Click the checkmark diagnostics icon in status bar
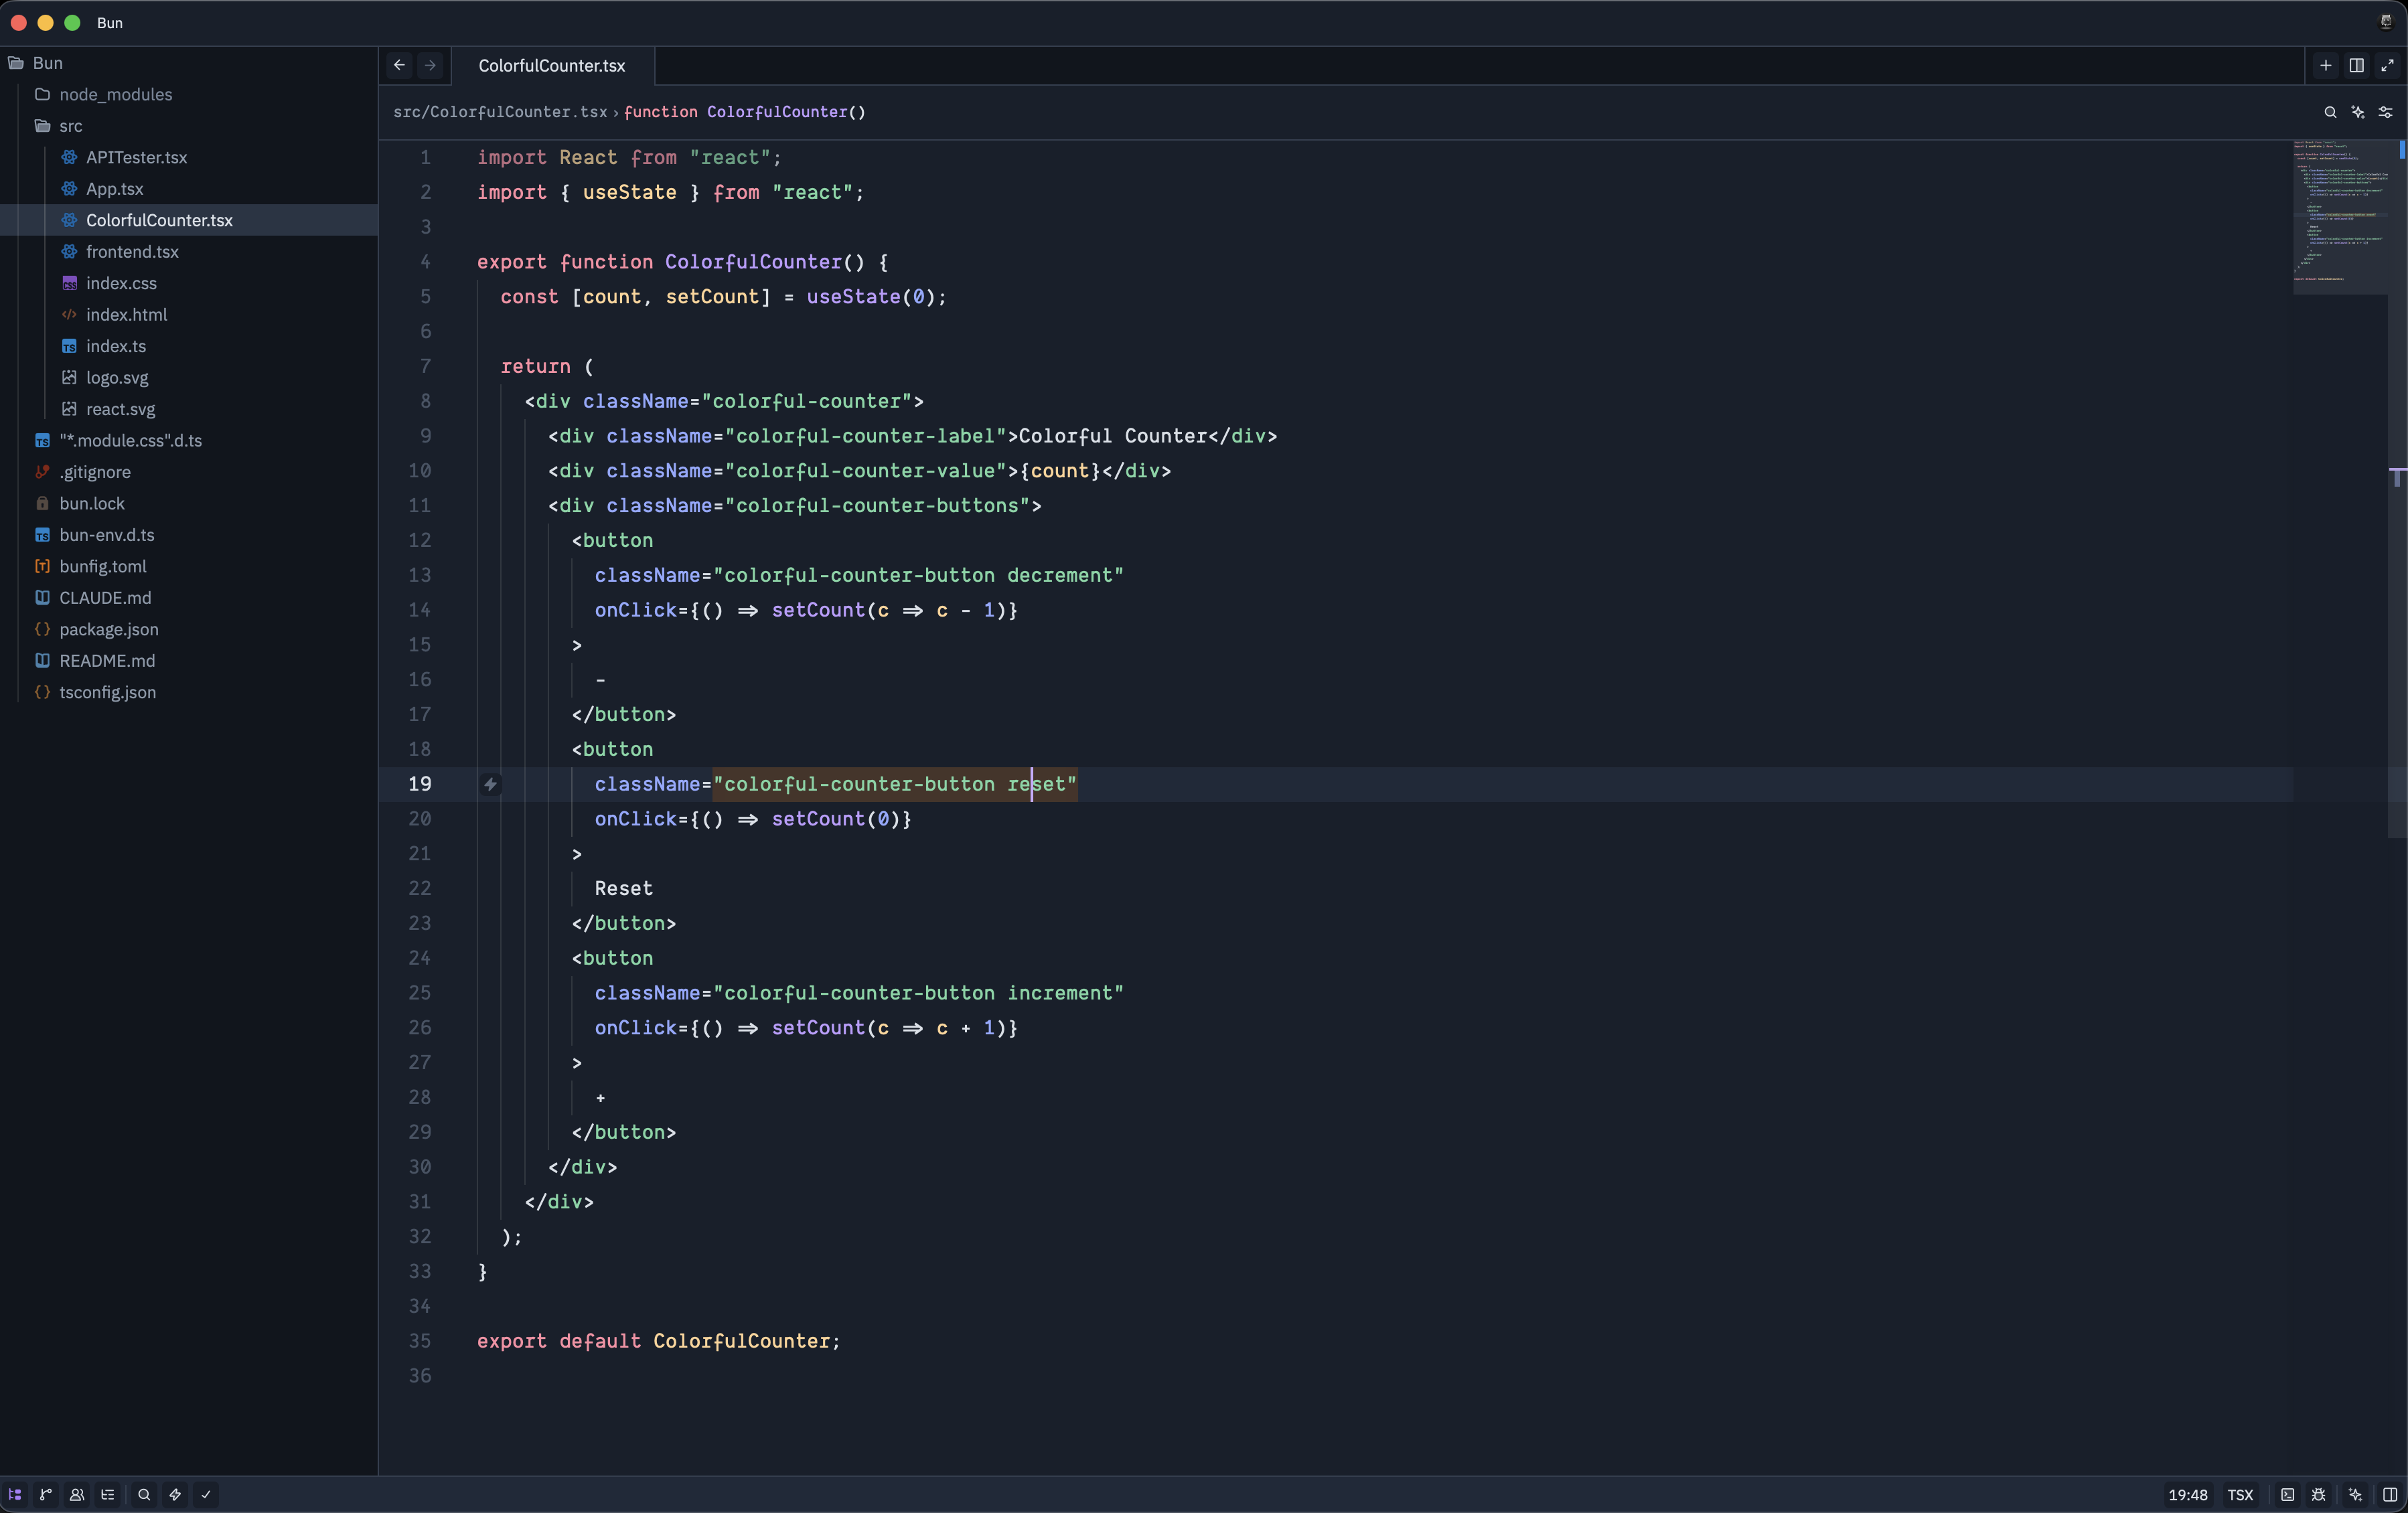 pos(206,1494)
